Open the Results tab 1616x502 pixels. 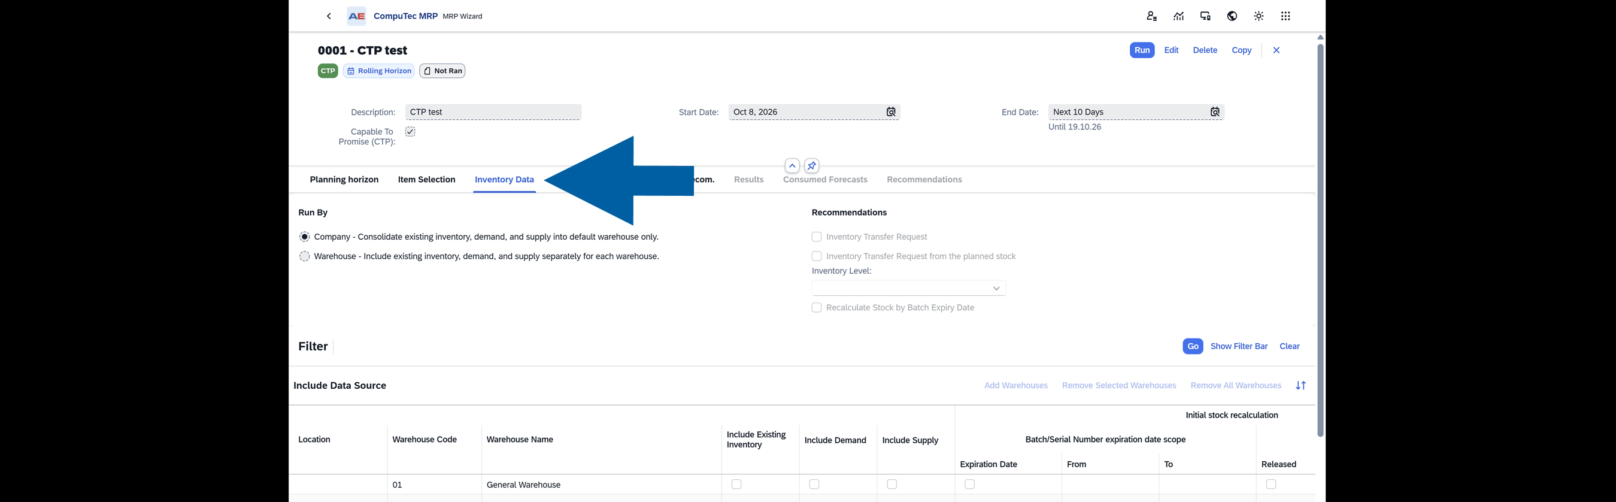(748, 180)
